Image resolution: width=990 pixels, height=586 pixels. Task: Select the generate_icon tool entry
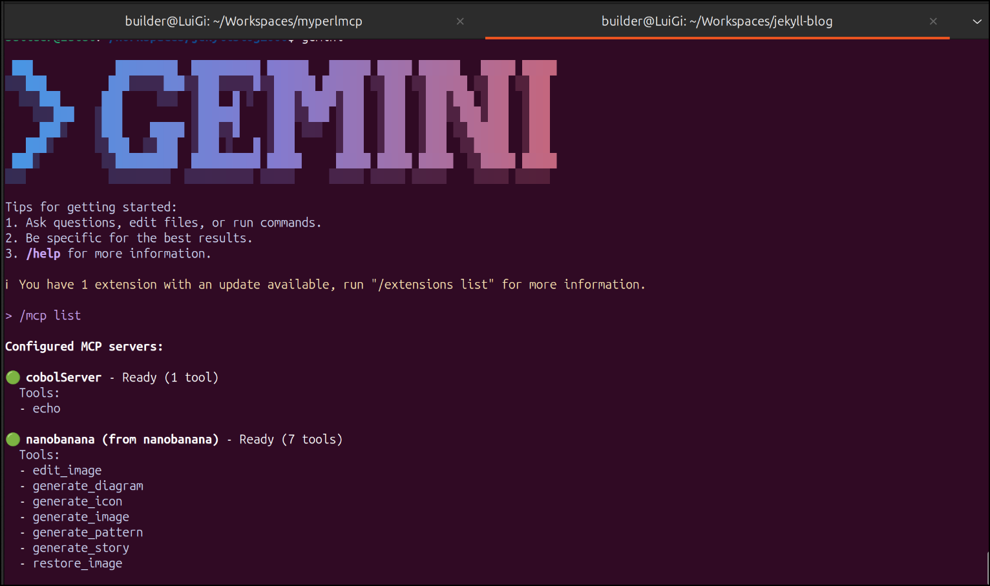pyautogui.click(x=78, y=501)
